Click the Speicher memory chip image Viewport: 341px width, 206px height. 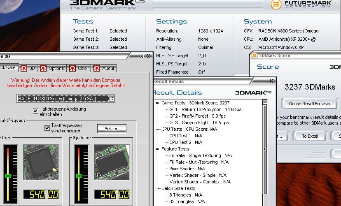click(112, 162)
